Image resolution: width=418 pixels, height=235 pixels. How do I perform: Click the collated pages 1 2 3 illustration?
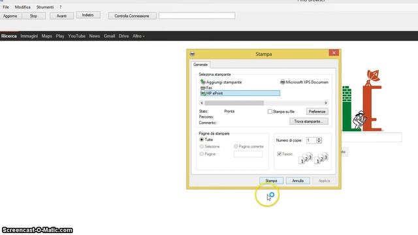313,158
